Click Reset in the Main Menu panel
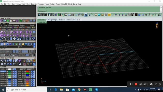The image size is (163, 92). [32, 25]
